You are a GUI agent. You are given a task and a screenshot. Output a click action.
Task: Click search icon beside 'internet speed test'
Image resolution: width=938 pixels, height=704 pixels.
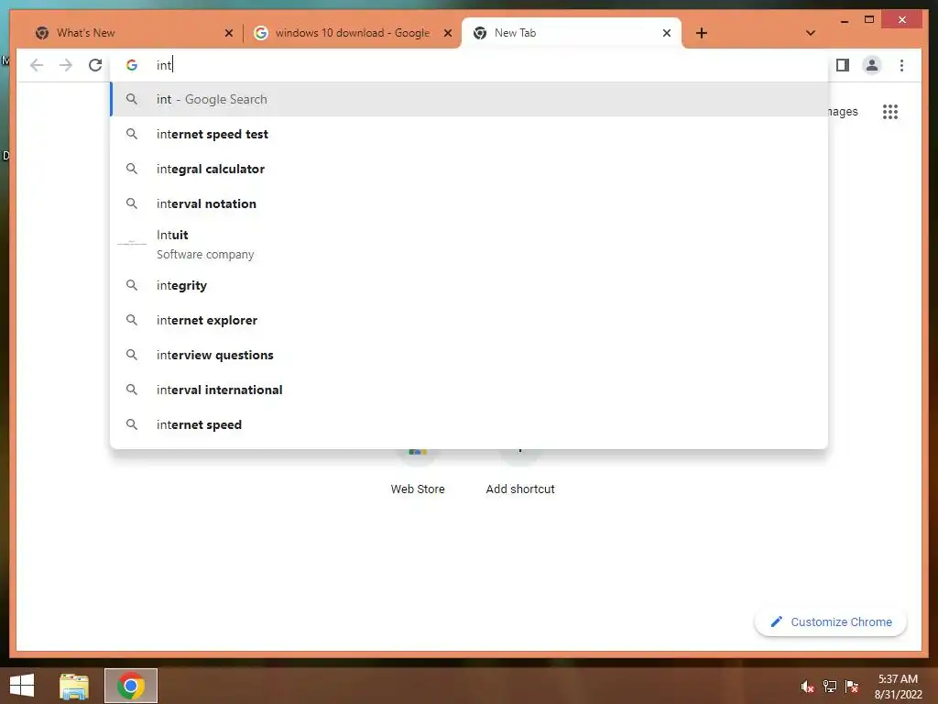point(132,134)
